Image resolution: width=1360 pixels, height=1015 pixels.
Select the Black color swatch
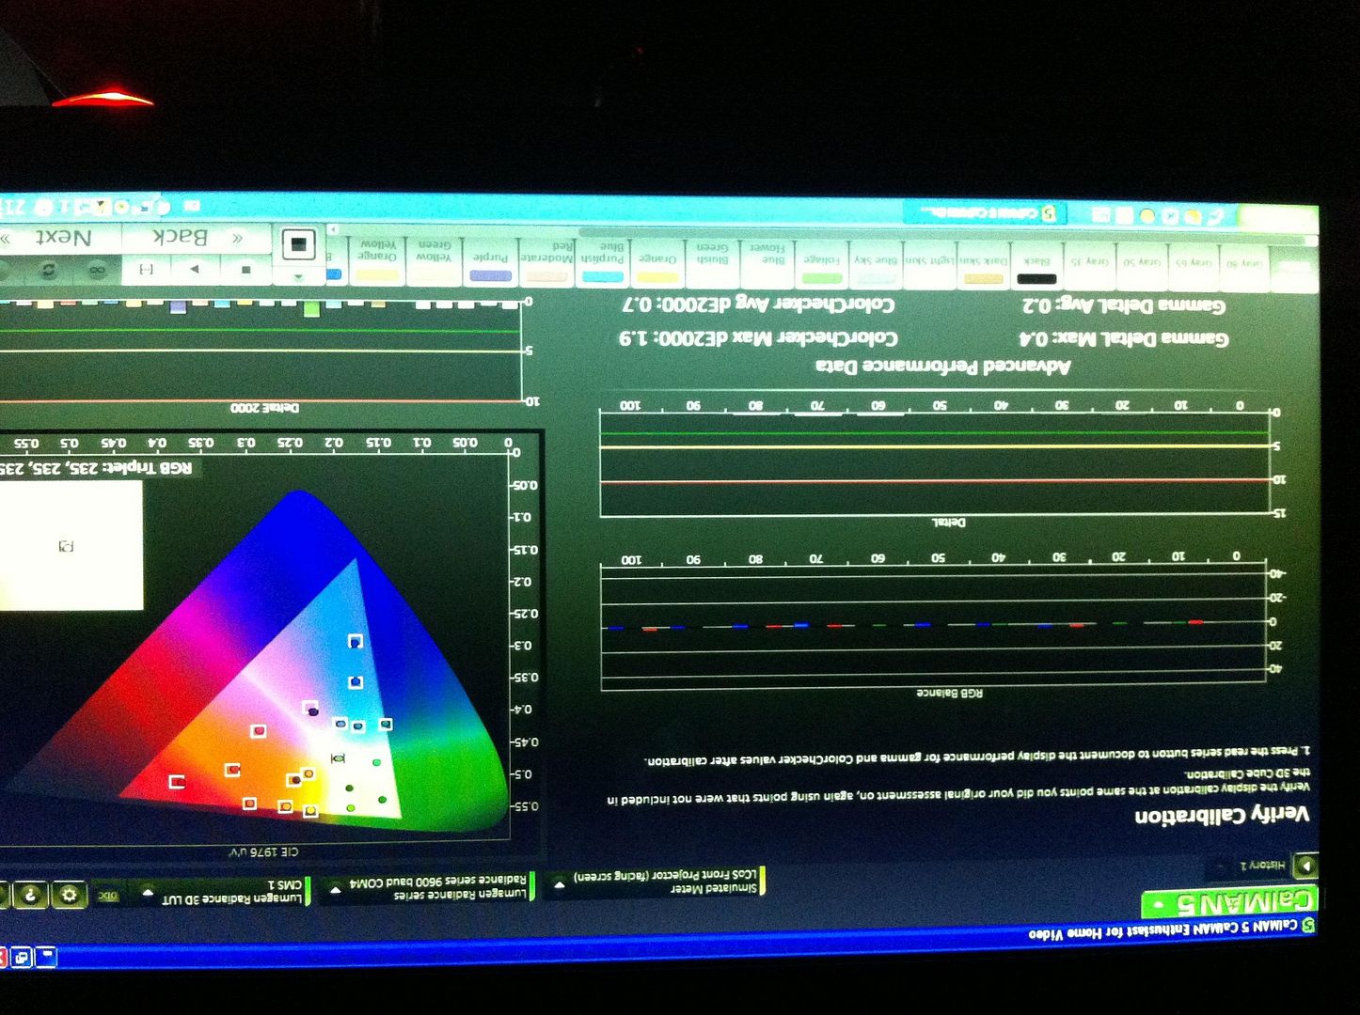click(1036, 267)
